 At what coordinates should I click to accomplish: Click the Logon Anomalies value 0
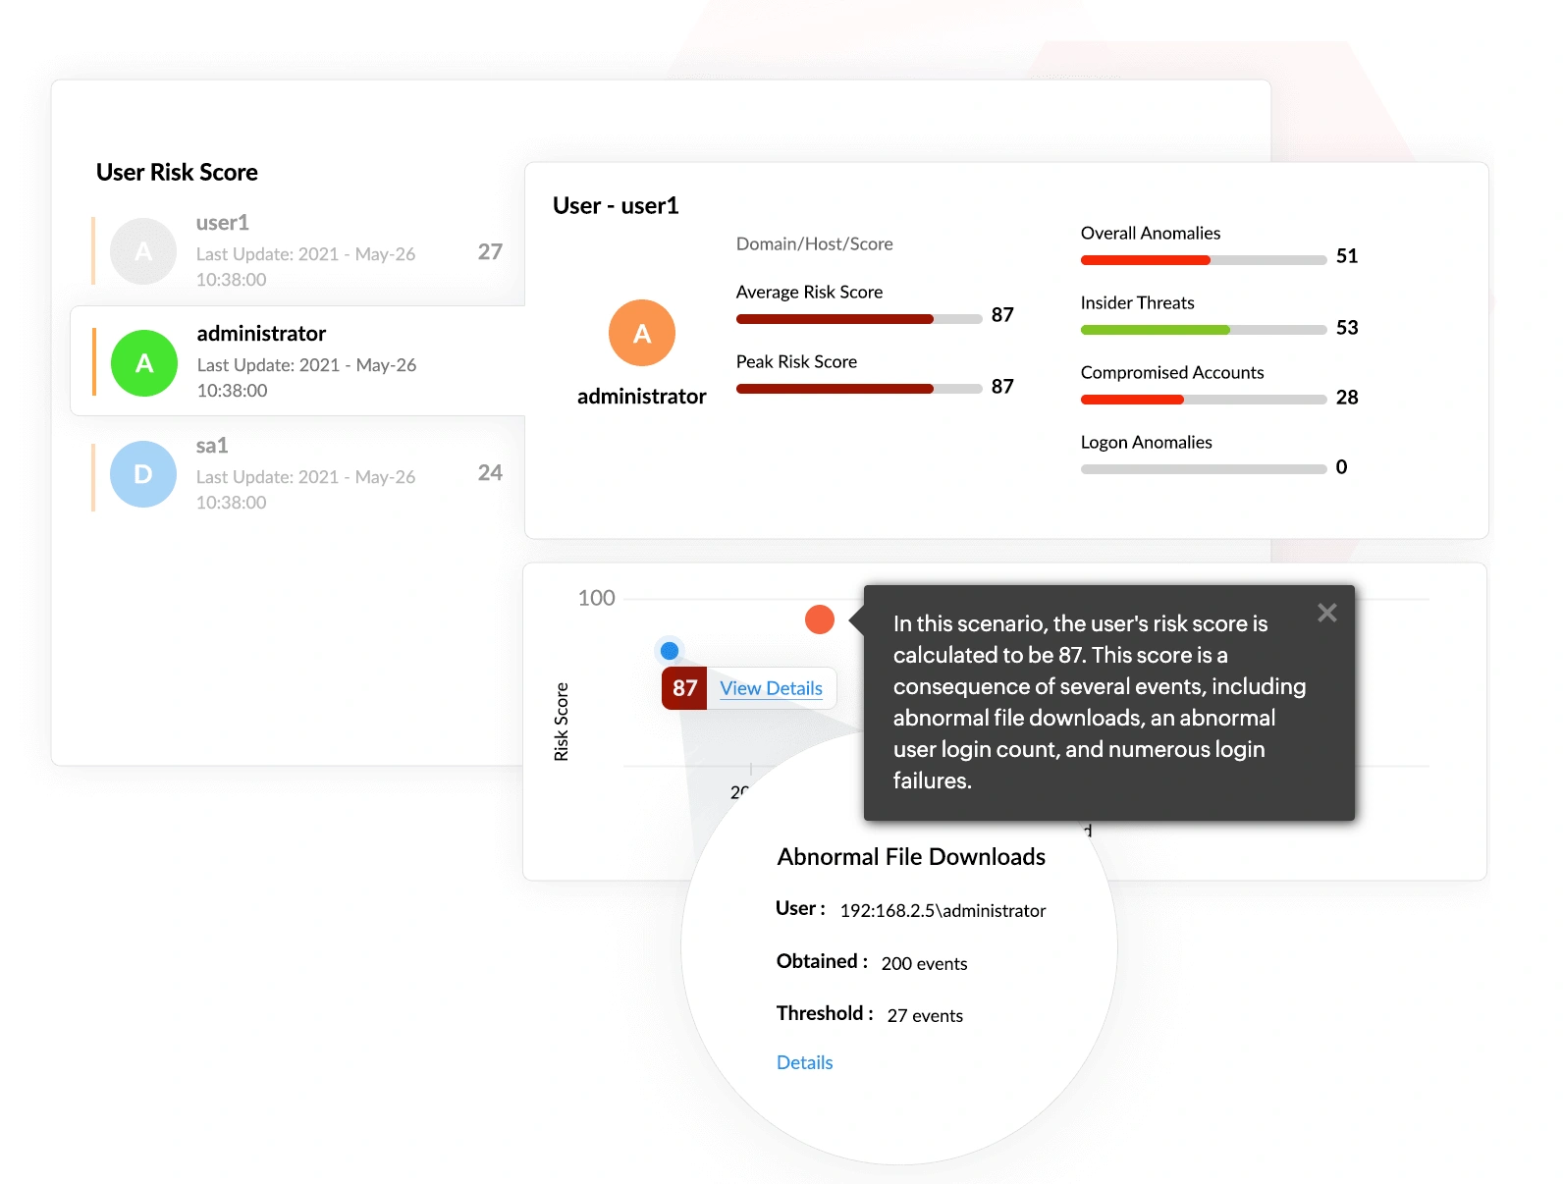click(x=1341, y=467)
